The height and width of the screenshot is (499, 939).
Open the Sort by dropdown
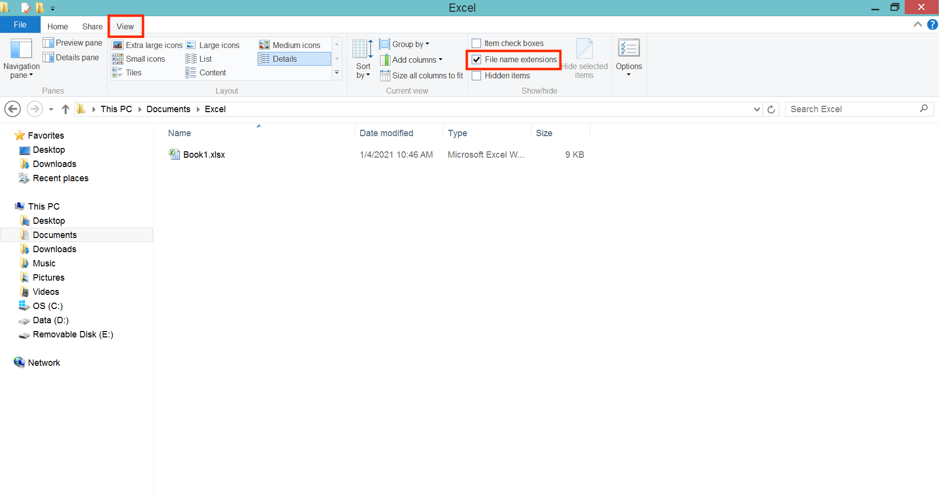(363, 59)
